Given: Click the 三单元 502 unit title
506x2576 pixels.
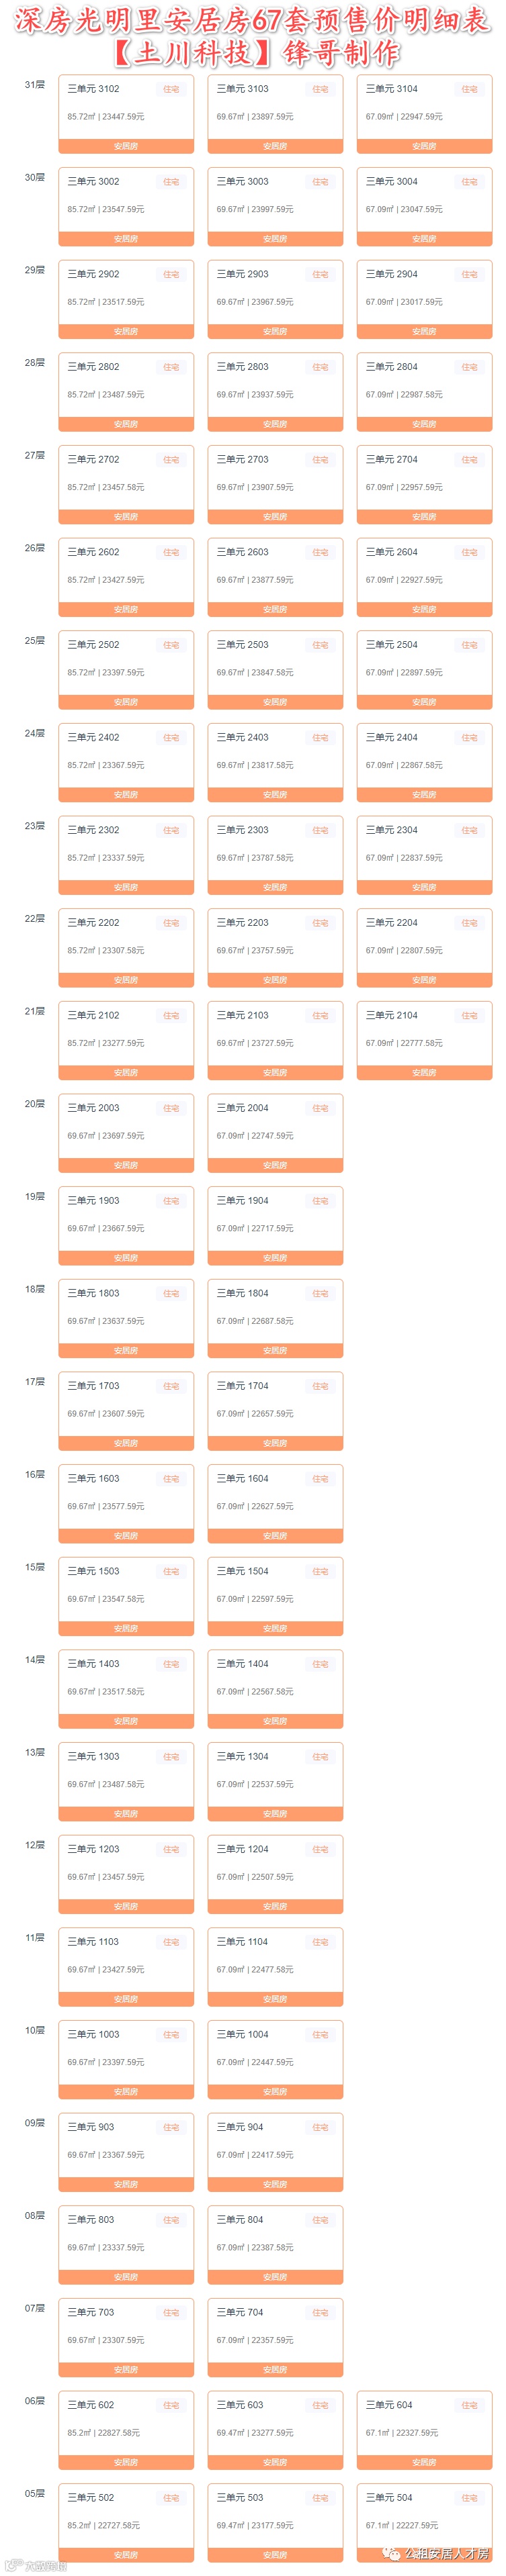Looking at the screenshot, I should click(x=91, y=2497).
